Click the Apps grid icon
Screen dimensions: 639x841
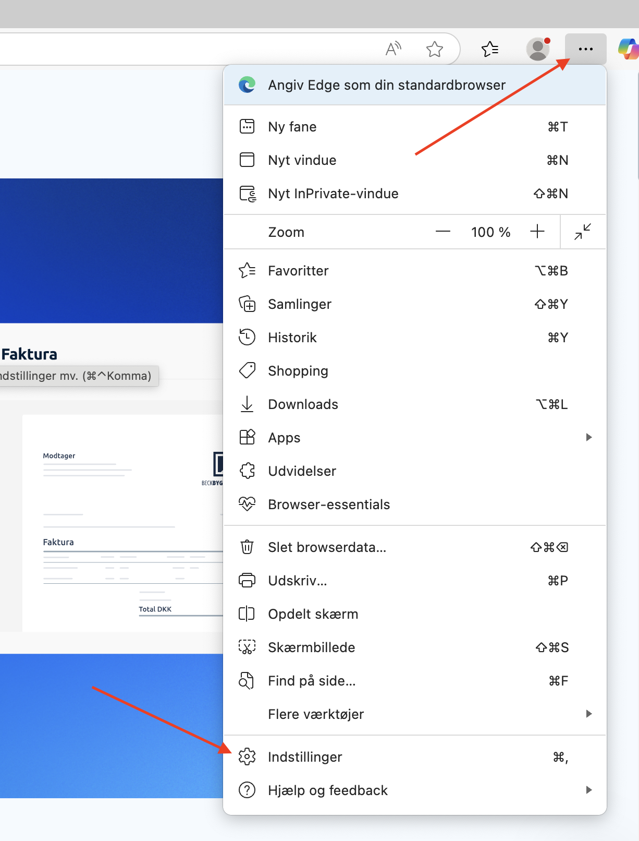pos(247,437)
